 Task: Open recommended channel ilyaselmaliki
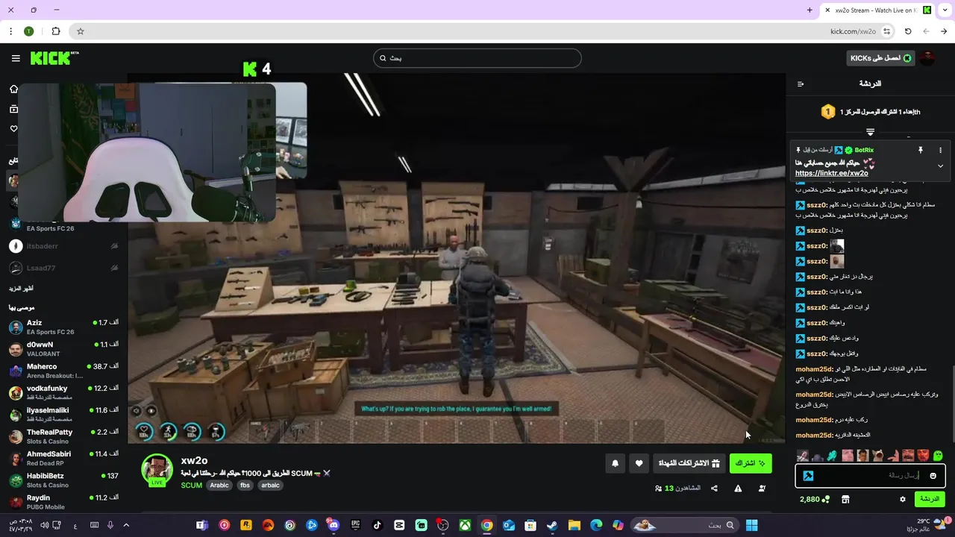(63, 414)
